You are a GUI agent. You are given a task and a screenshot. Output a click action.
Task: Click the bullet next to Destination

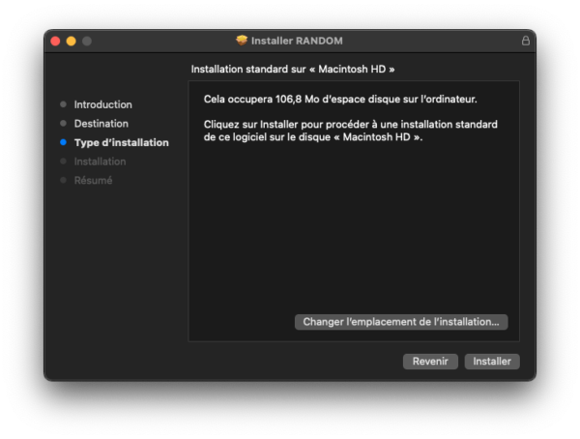(x=63, y=124)
